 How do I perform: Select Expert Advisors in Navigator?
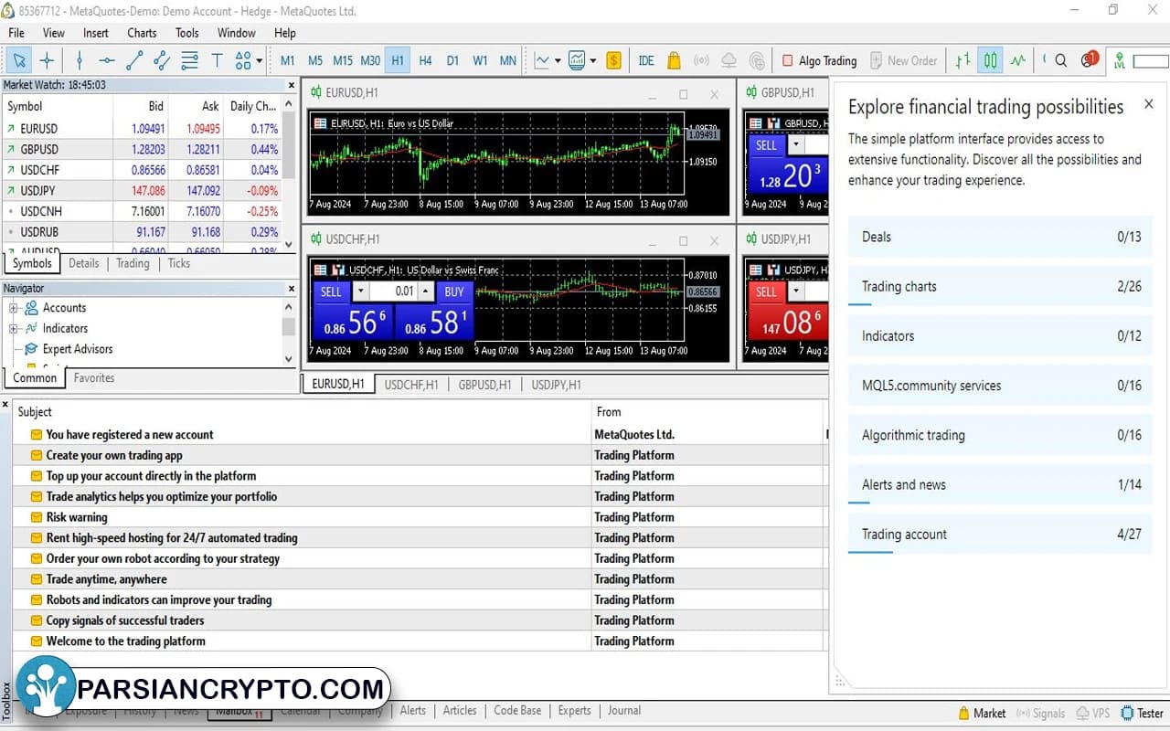[78, 349]
